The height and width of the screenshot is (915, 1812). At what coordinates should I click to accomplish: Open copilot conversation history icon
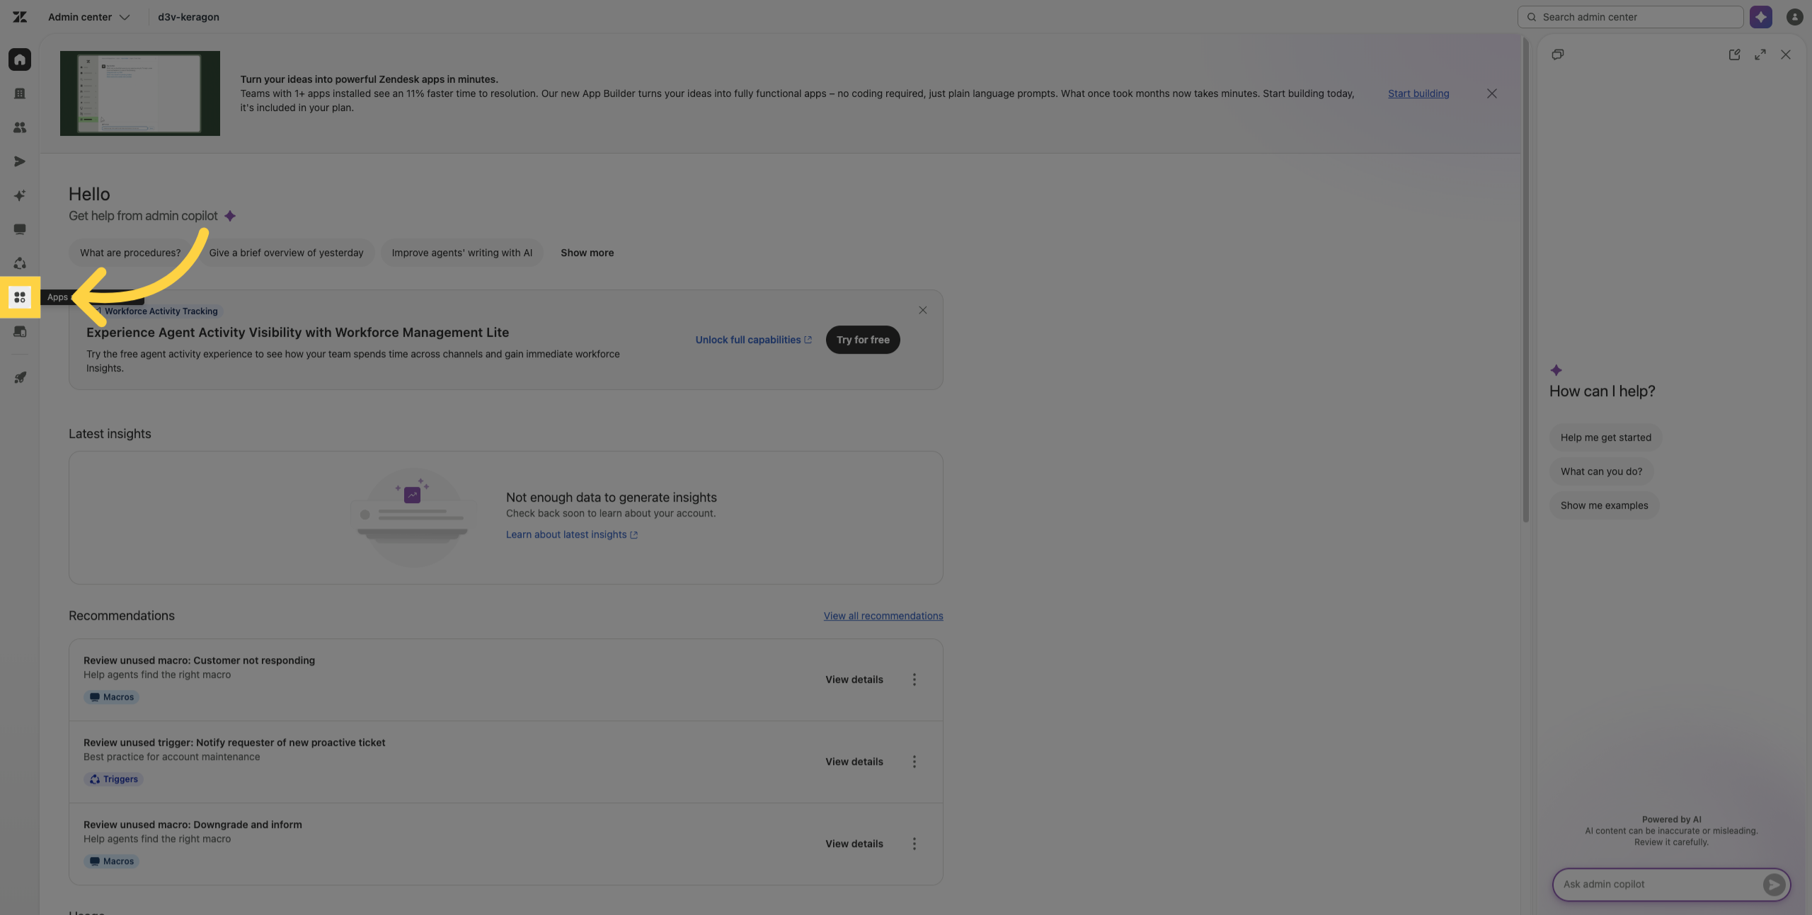tap(1557, 54)
